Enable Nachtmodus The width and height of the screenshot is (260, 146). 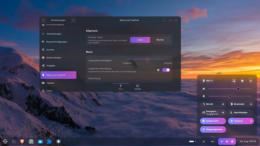pos(241,113)
